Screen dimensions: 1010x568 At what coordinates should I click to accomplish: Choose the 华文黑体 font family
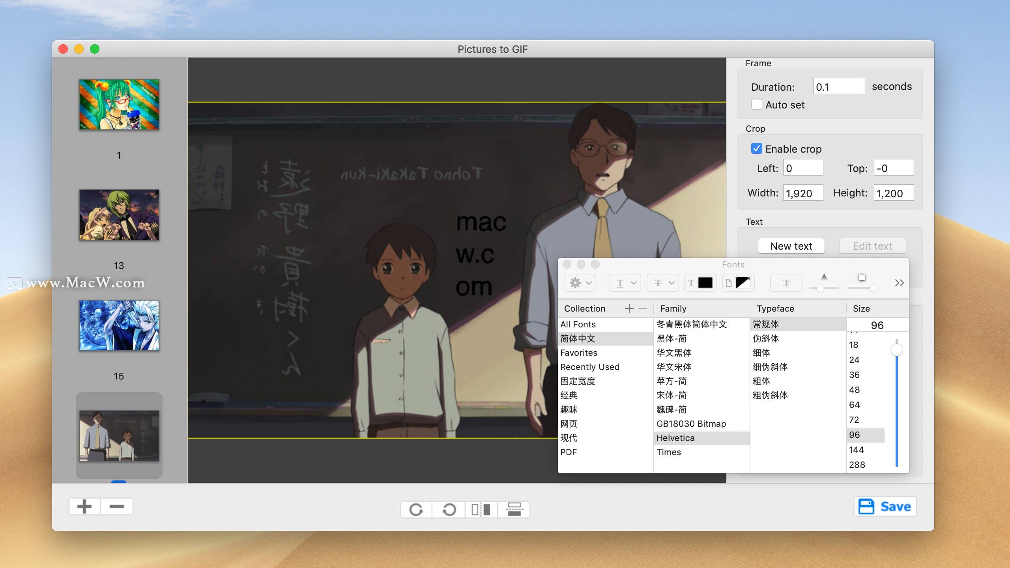(701, 353)
